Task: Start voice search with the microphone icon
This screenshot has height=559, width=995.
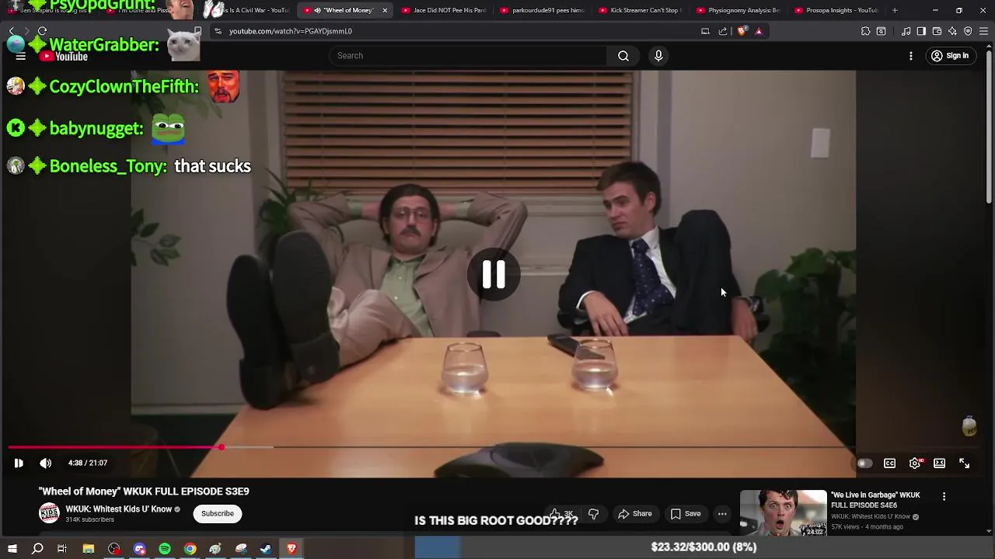Action: pyautogui.click(x=658, y=56)
